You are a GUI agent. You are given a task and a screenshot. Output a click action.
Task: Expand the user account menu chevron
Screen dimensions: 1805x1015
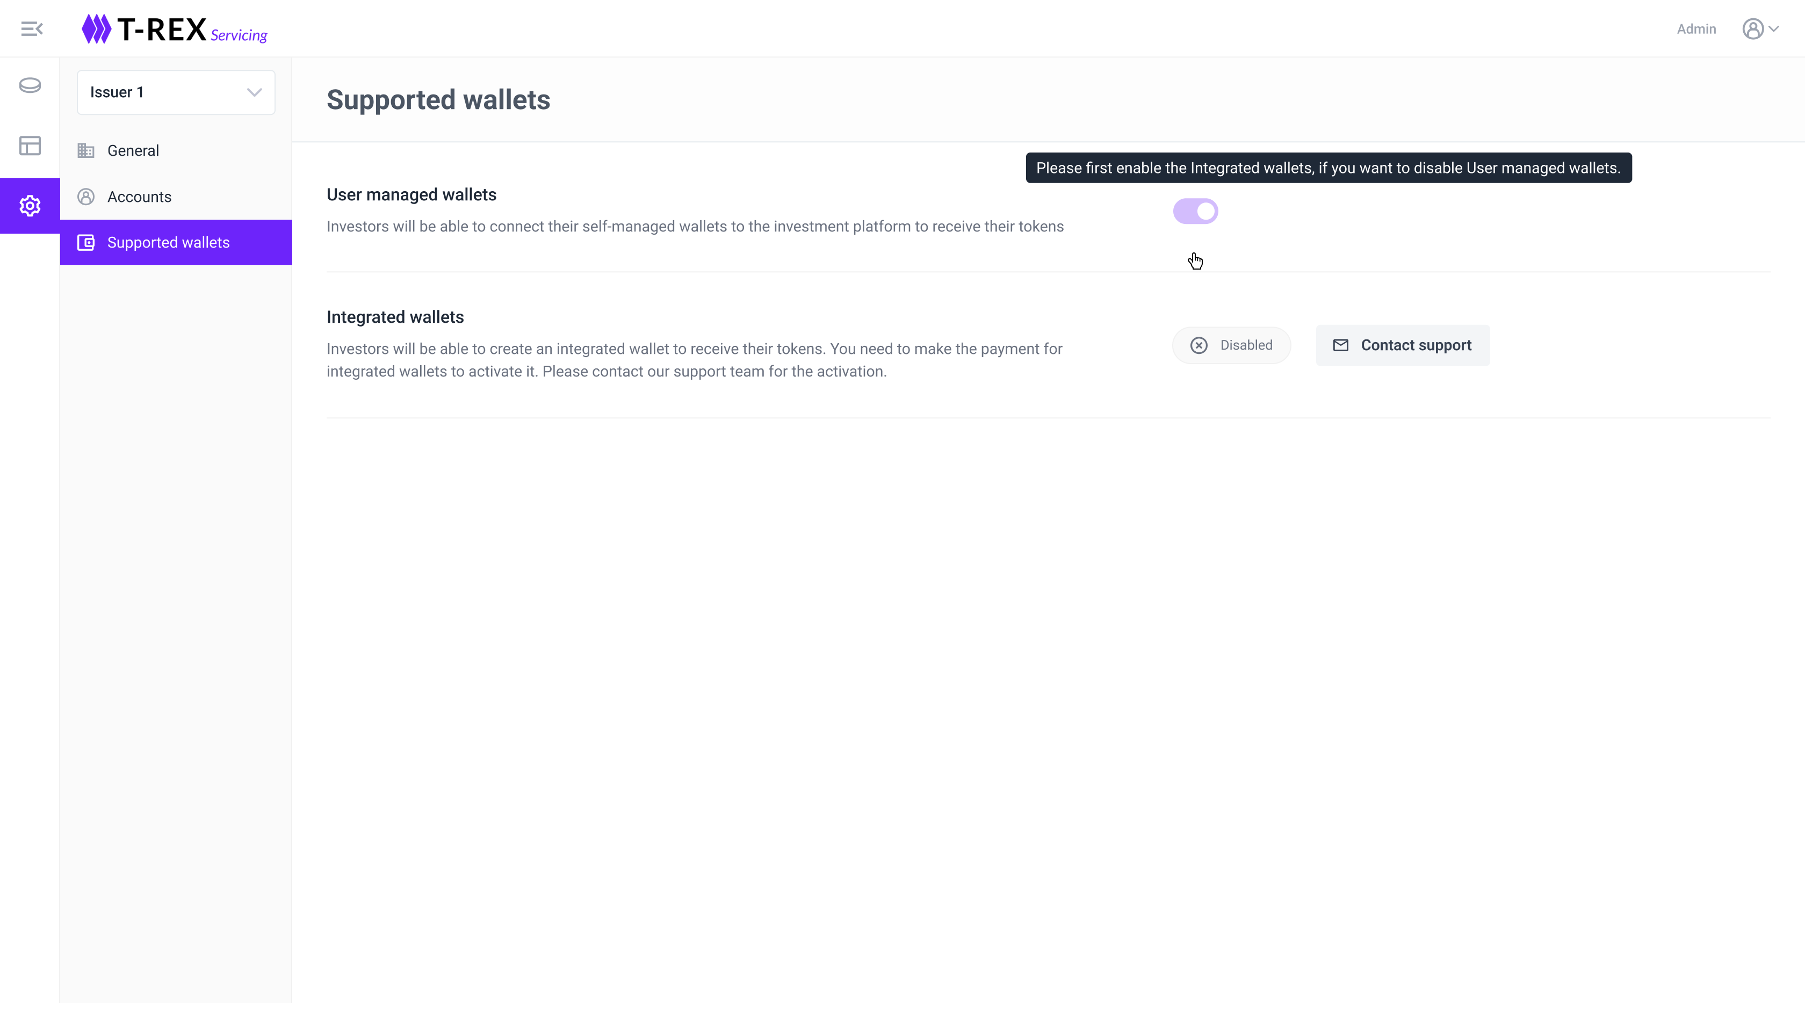pos(1774,28)
